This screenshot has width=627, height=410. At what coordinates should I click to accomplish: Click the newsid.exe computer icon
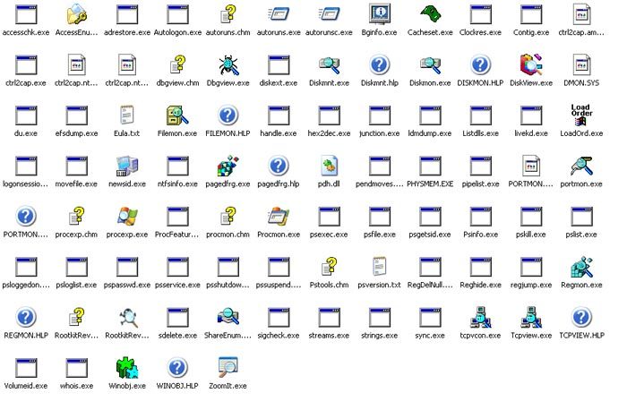(x=127, y=166)
